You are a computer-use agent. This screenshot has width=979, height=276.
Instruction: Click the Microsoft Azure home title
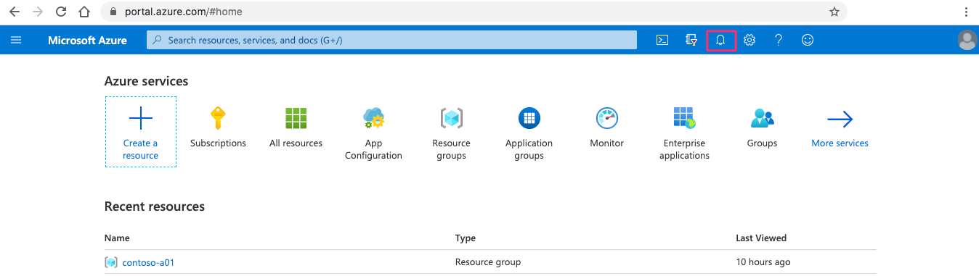[x=87, y=40]
